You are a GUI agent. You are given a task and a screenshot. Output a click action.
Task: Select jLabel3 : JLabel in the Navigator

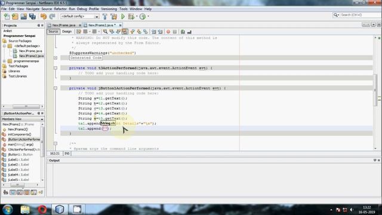pos(19,170)
